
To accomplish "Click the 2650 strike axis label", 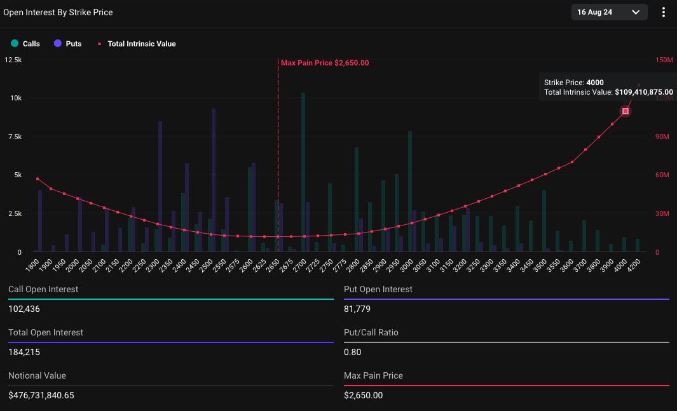I will [273, 266].
